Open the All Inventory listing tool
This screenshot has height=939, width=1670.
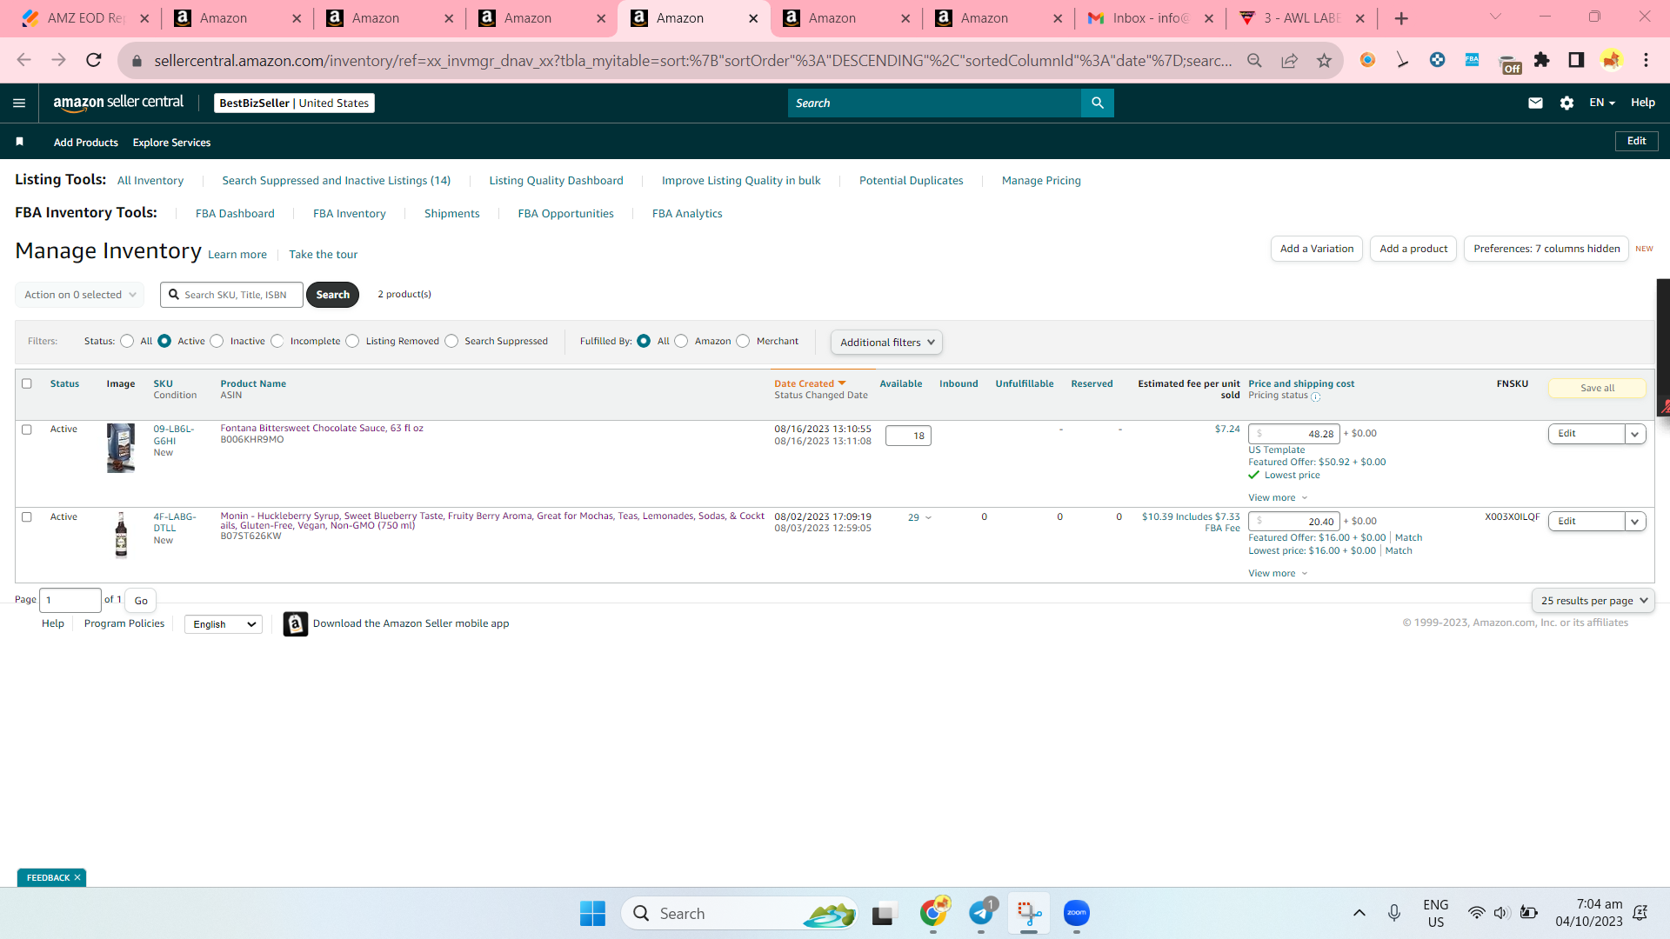click(x=150, y=181)
